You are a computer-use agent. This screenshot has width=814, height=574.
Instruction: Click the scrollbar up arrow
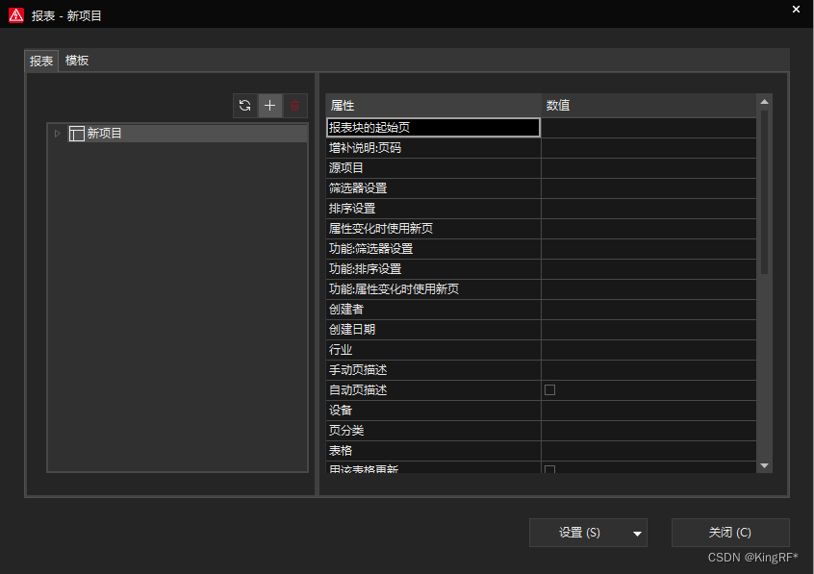765,101
